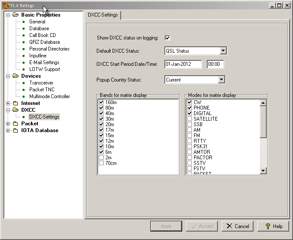Click the DXCC open folder icon
293x240 pixels.
16,110
